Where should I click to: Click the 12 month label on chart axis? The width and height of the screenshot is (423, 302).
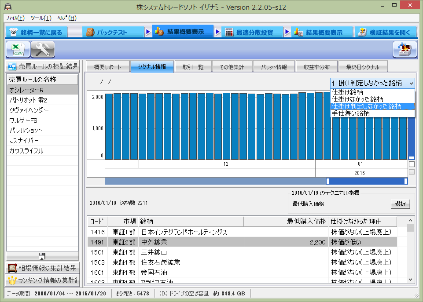[x=227, y=164]
